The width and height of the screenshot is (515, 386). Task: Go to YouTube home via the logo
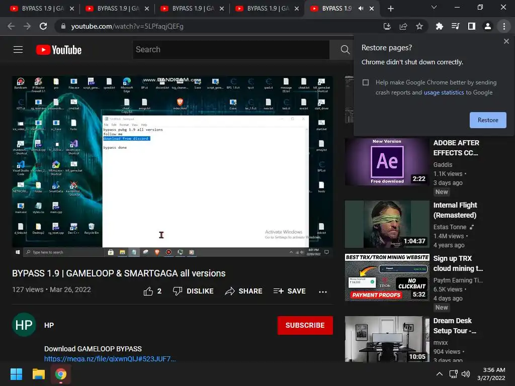(x=59, y=50)
